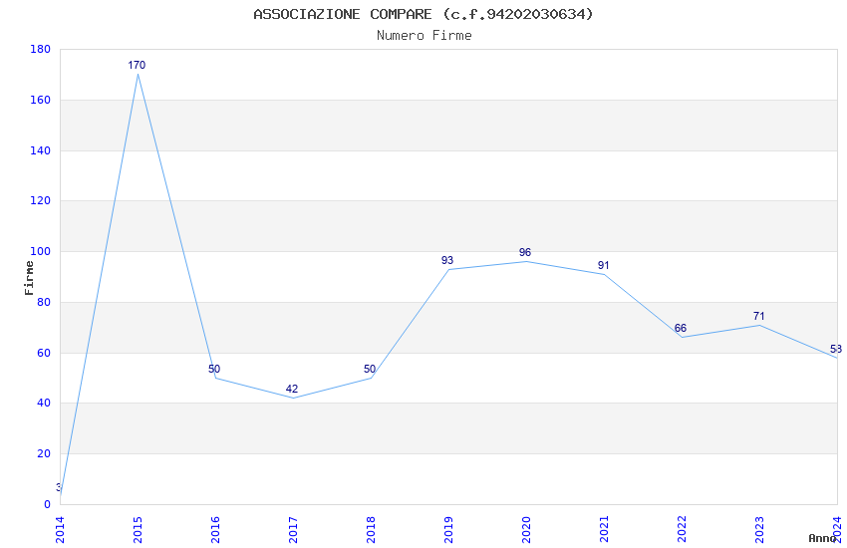Click the 20 y-axis tick label
Image resolution: width=847 pixels, height=548 pixels.
click(x=44, y=453)
